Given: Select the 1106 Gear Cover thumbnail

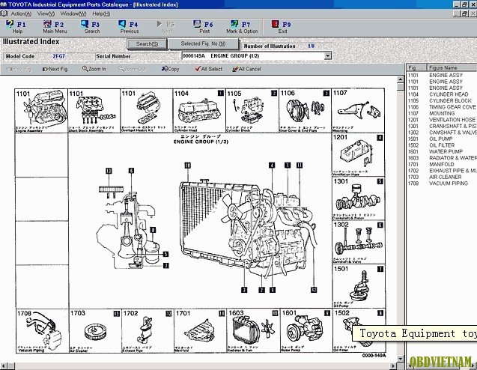Looking at the screenshot, I should (305, 110).
